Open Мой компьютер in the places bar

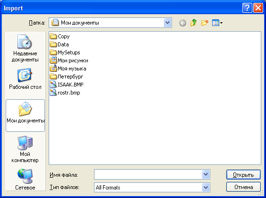[x=25, y=149]
